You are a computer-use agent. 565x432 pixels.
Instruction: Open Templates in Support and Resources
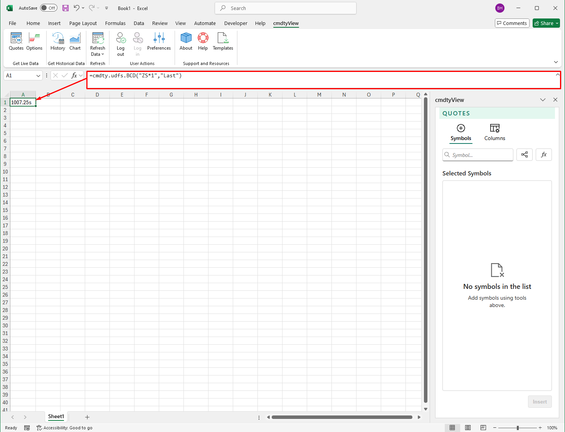point(223,42)
